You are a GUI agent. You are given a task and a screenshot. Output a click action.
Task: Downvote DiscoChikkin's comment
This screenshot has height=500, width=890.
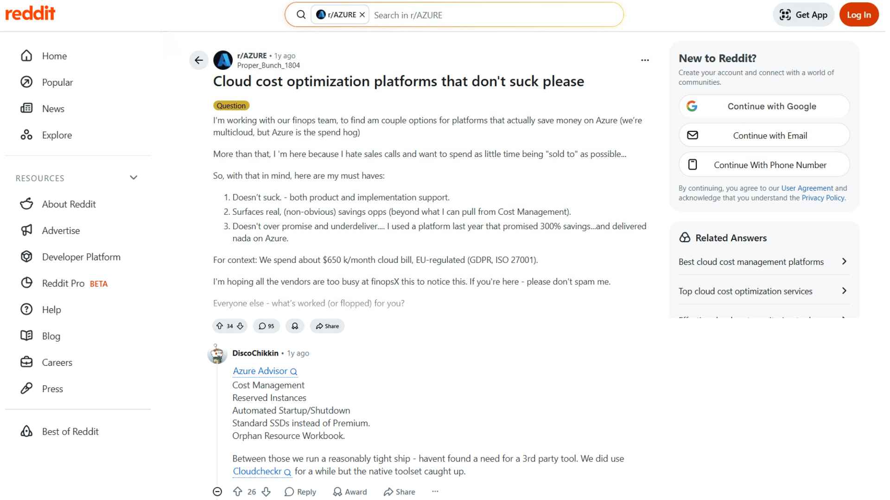pyautogui.click(x=266, y=492)
